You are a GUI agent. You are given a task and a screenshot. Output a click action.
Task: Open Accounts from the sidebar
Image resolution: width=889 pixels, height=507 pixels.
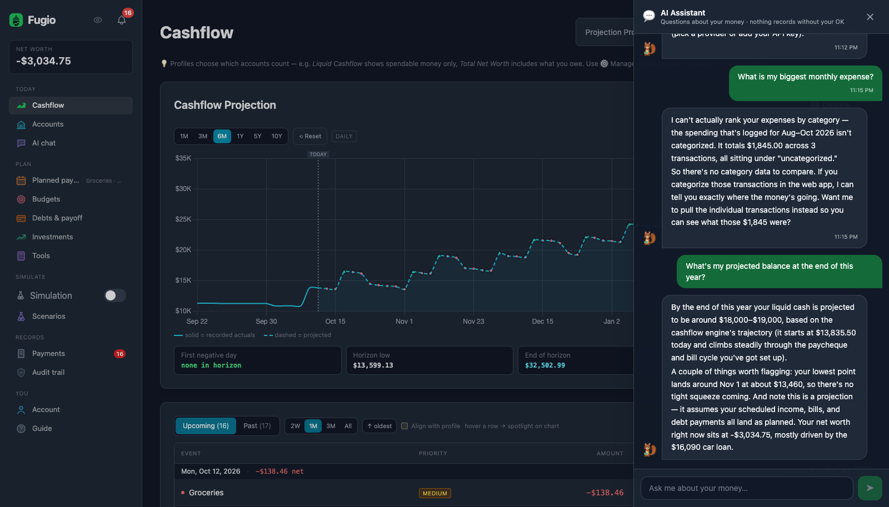pos(71,124)
